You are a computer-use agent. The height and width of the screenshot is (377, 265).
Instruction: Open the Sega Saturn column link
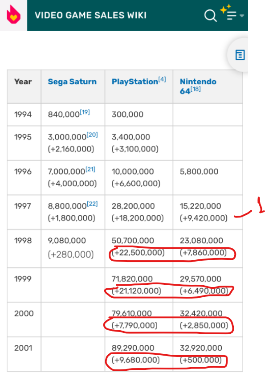(72, 82)
